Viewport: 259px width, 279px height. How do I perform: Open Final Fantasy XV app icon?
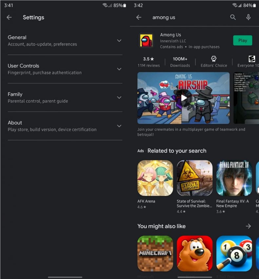[x=234, y=178]
